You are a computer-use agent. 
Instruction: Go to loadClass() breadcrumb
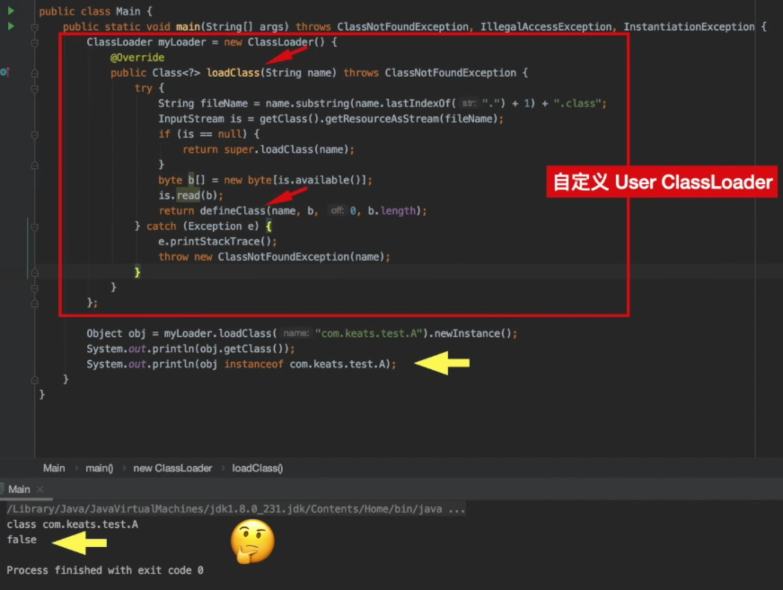coord(257,468)
